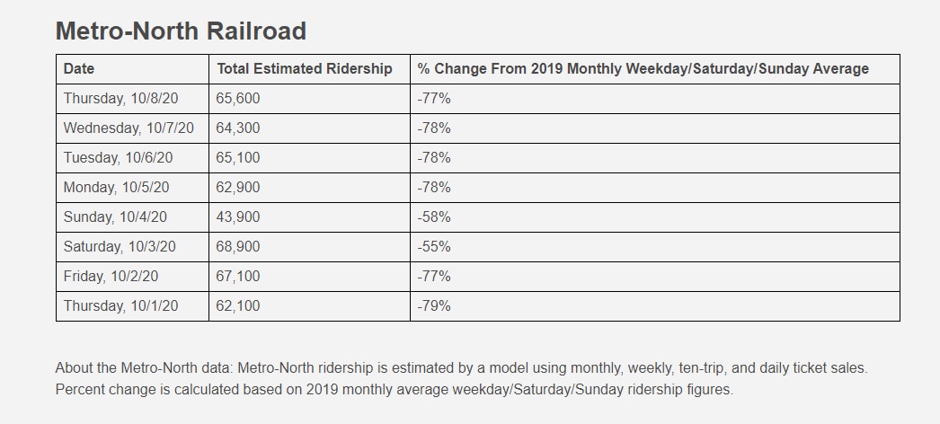Select the Friday, 10/2/20 date cell

coord(111,277)
